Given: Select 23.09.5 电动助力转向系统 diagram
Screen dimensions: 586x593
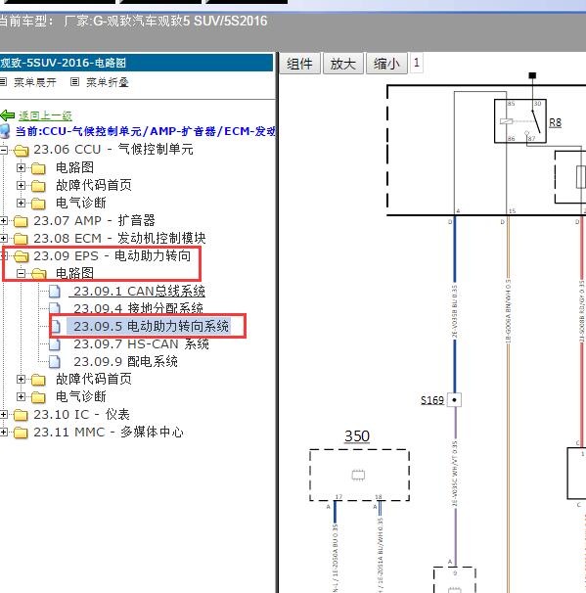Looking at the screenshot, I should (x=151, y=326).
